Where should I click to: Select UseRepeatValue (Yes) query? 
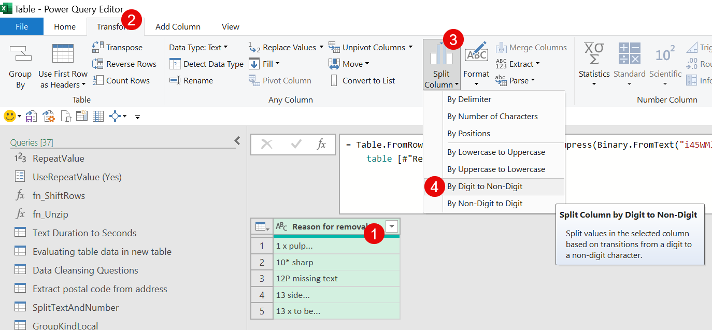tap(77, 177)
